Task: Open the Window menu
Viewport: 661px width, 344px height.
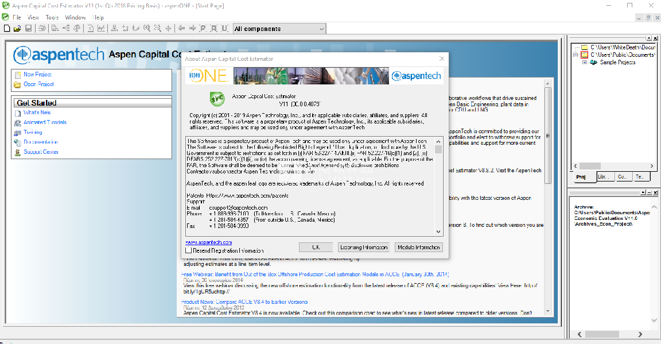Action: (75, 17)
